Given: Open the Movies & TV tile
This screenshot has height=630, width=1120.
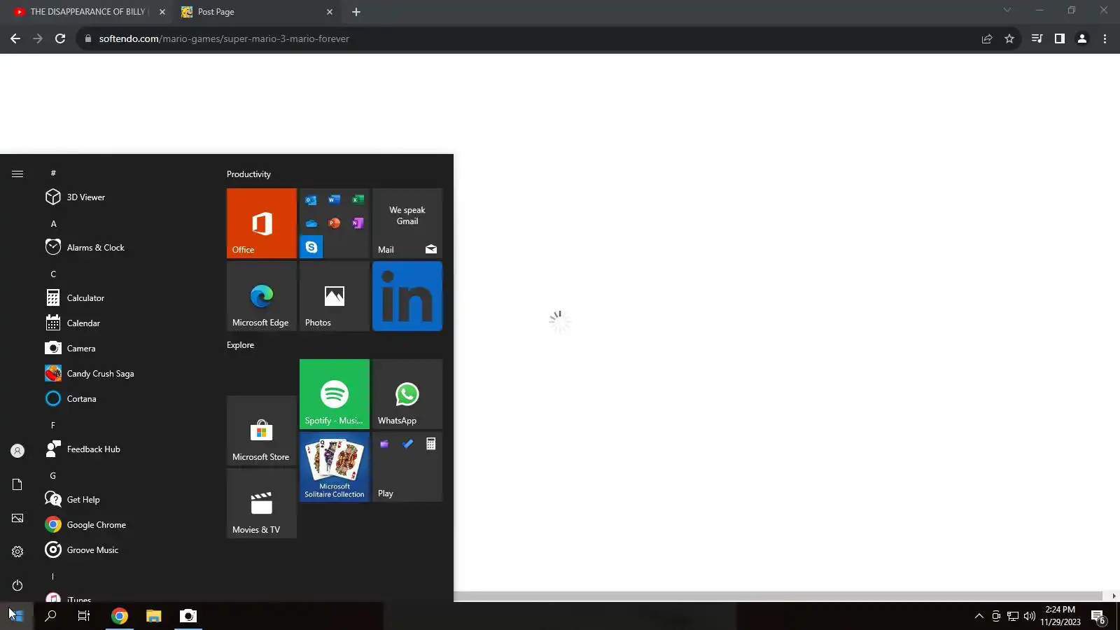Looking at the screenshot, I should coord(262,503).
